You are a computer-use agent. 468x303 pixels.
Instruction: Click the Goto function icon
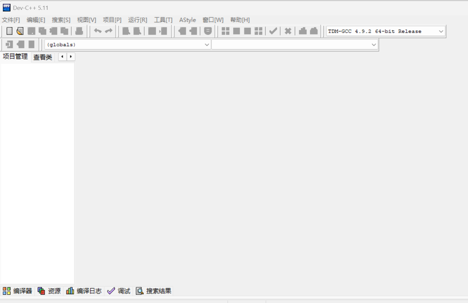tap(152, 31)
